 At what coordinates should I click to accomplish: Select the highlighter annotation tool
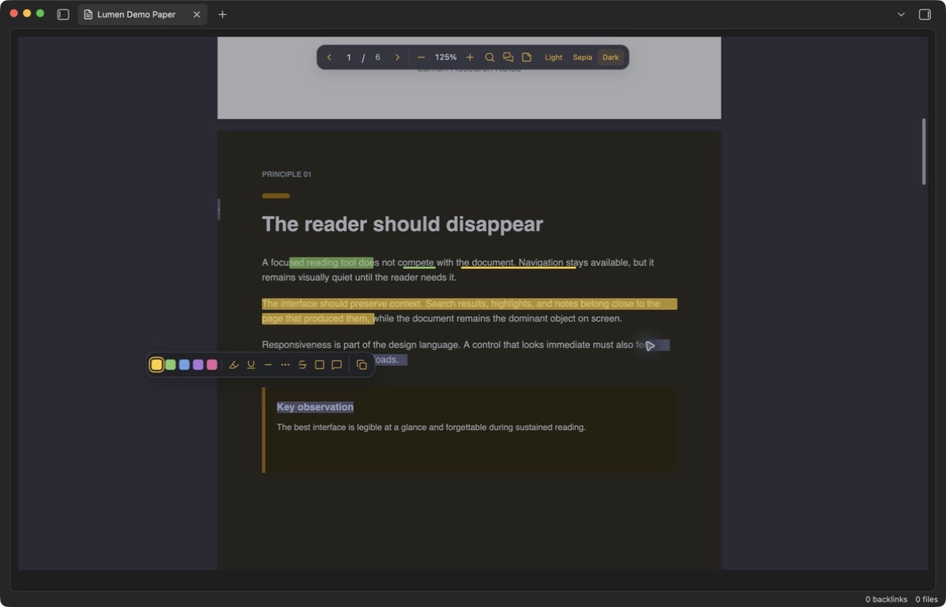click(x=234, y=364)
